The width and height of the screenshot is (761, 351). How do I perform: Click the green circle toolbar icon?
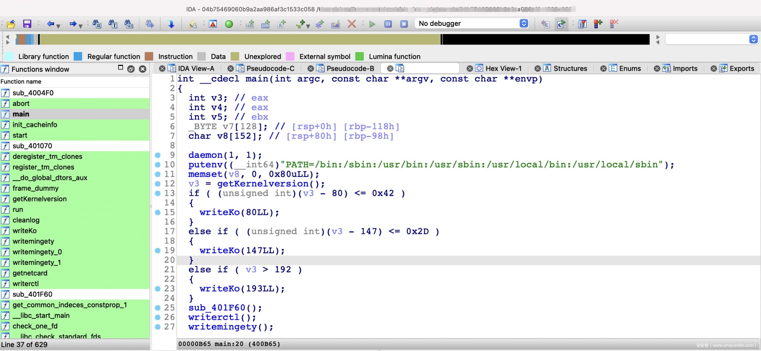[229, 24]
